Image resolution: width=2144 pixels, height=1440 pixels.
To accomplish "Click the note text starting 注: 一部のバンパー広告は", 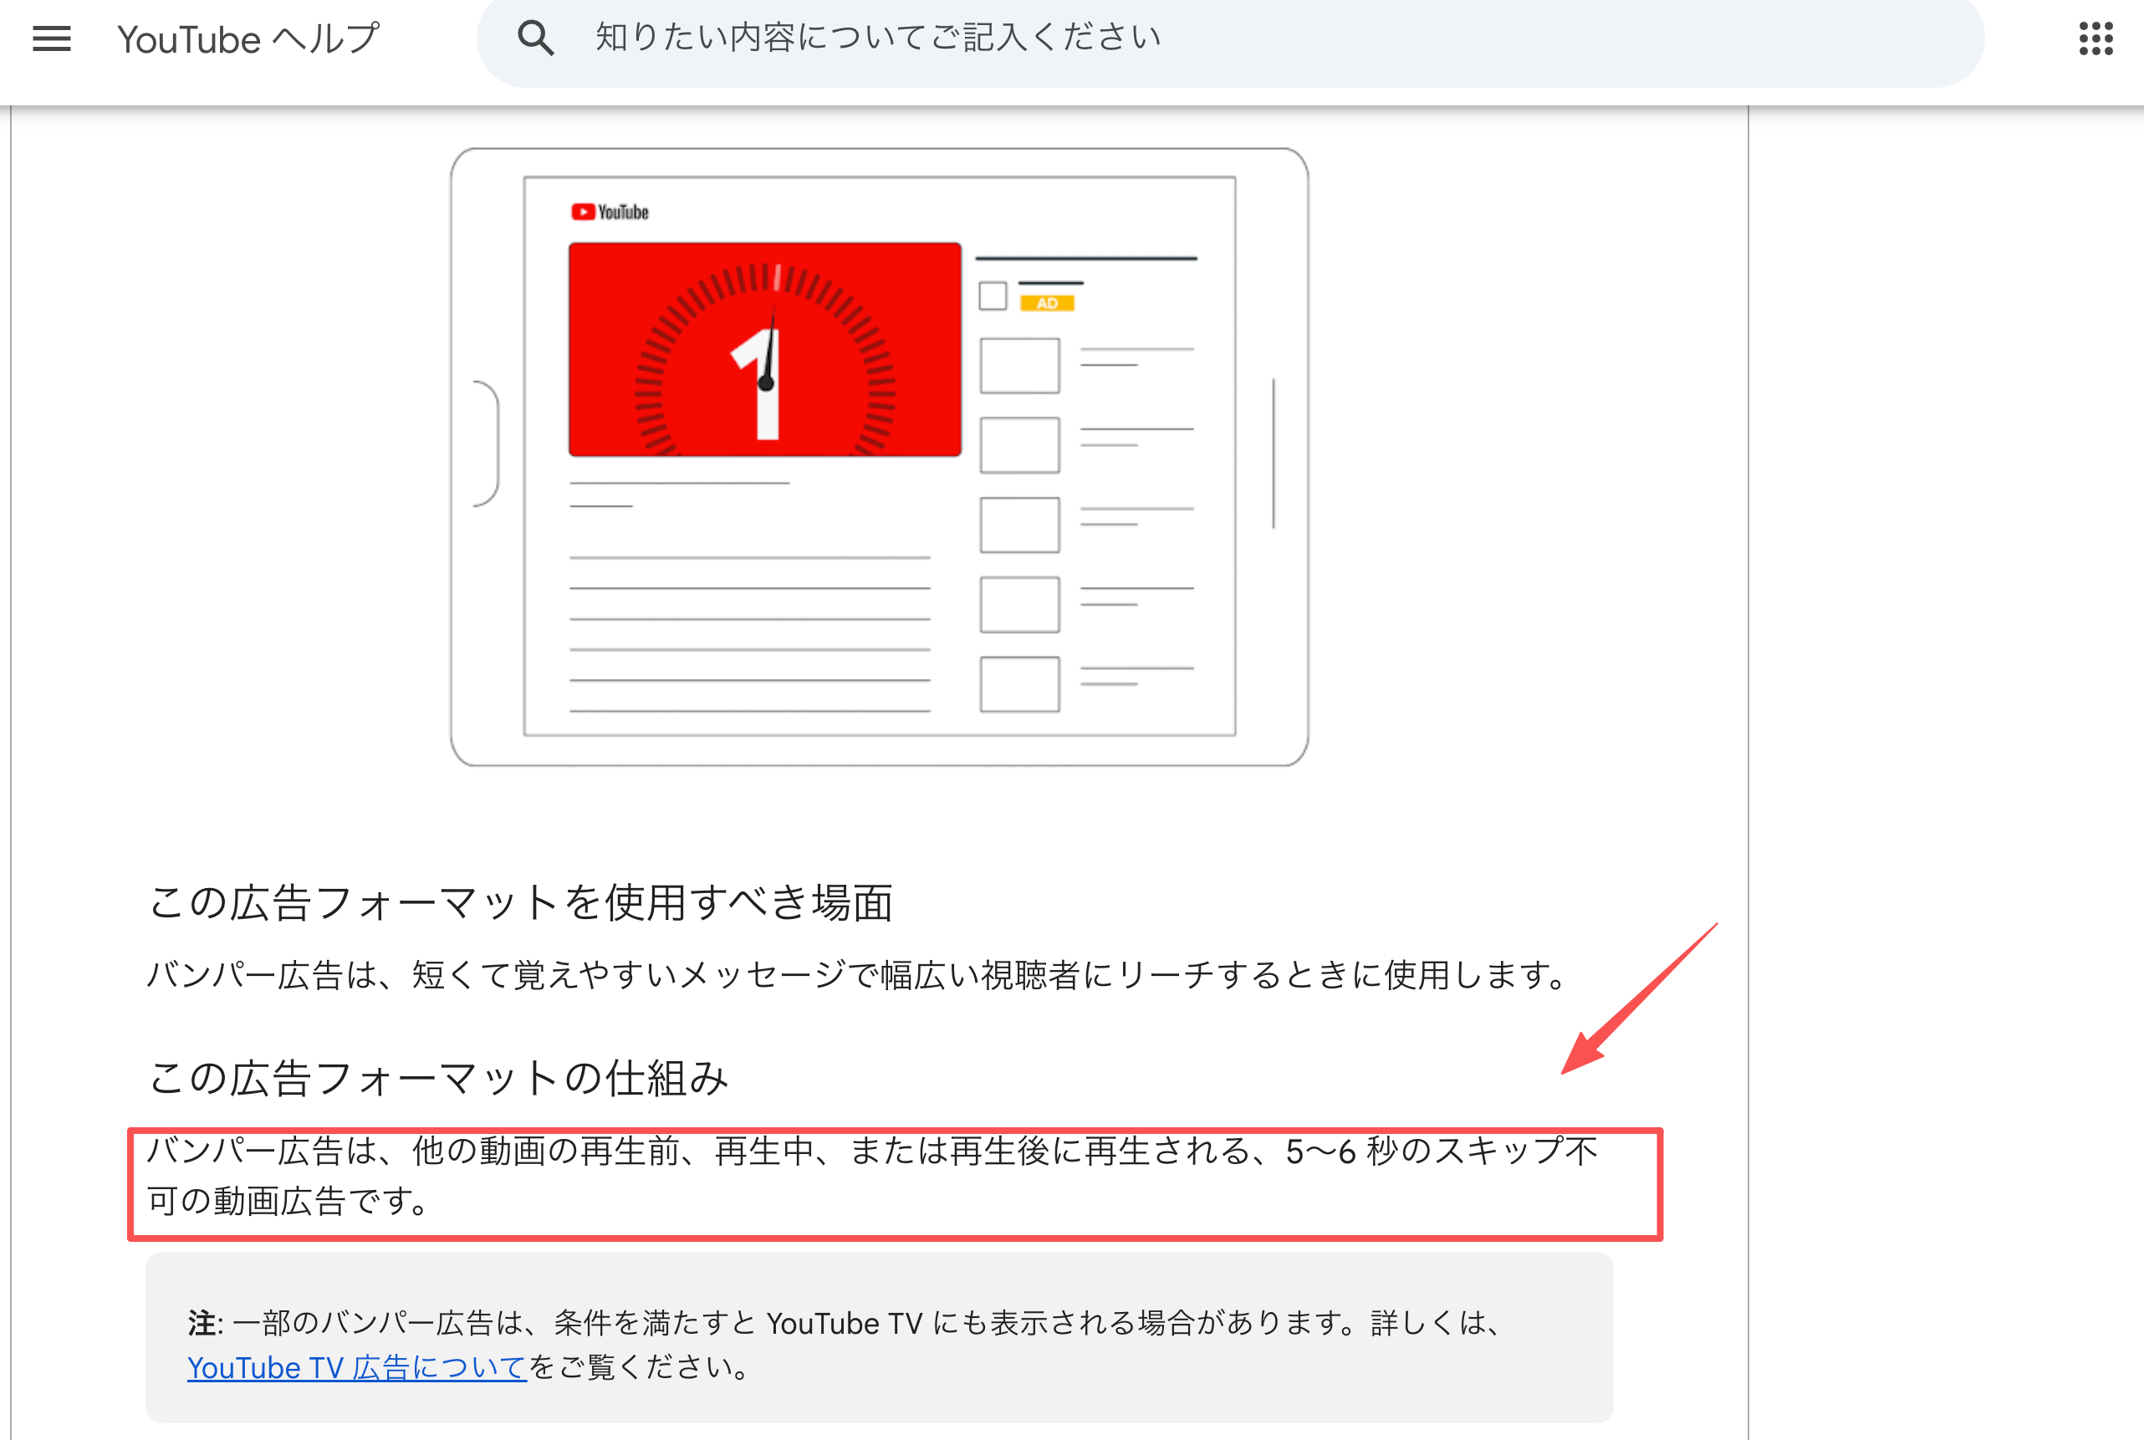I will pos(845,1346).
